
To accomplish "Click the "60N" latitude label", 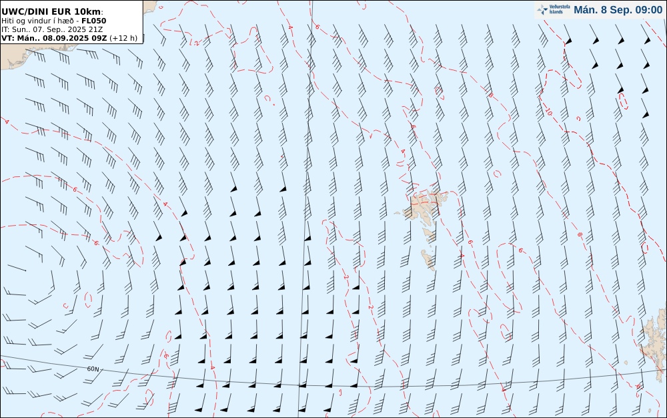I will click(x=93, y=369).
